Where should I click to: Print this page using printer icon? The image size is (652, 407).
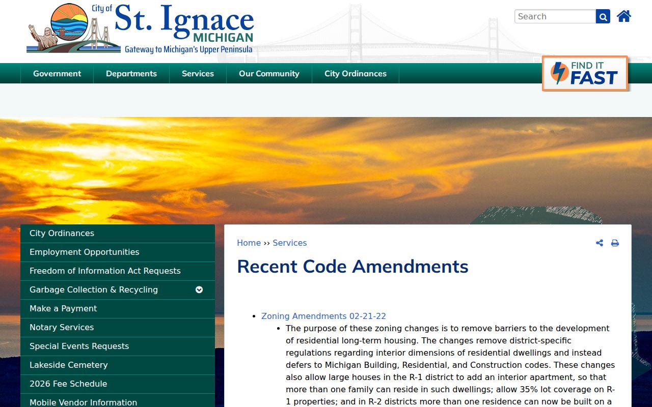pyautogui.click(x=615, y=243)
